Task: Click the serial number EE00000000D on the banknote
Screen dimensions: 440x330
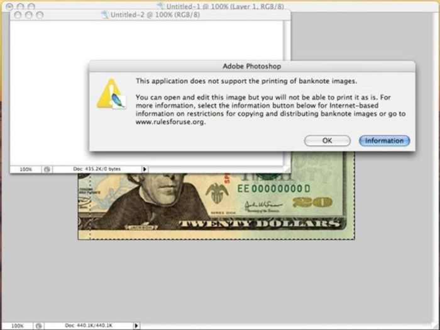Action: click(273, 188)
